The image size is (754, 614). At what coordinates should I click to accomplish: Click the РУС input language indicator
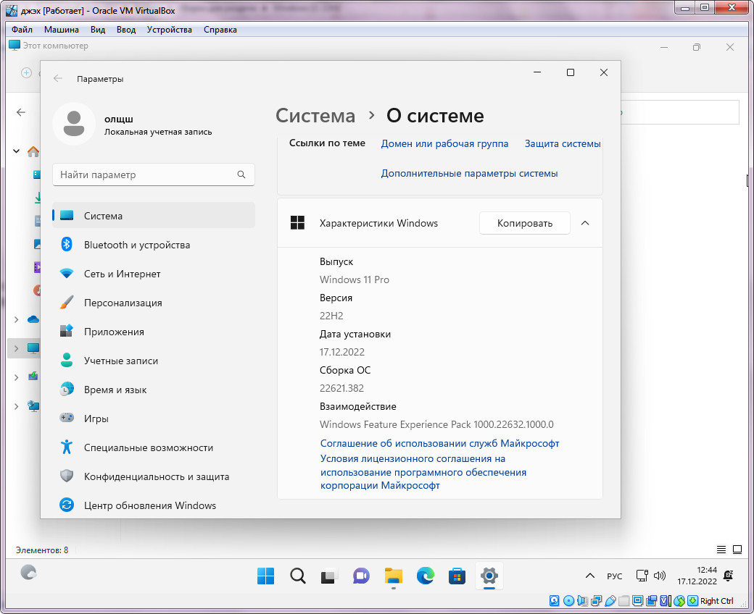coord(615,576)
